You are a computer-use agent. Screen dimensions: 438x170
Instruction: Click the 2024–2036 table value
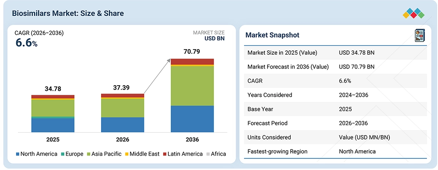pyautogui.click(x=354, y=95)
